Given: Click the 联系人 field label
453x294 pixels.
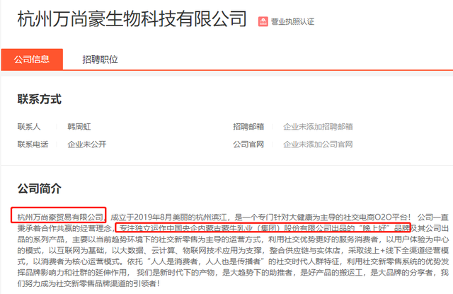Looking at the screenshot, I should 29,127.
